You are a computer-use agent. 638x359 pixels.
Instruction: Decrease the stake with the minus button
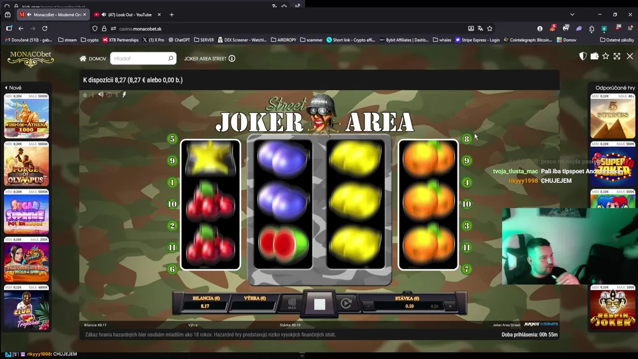[369, 306]
